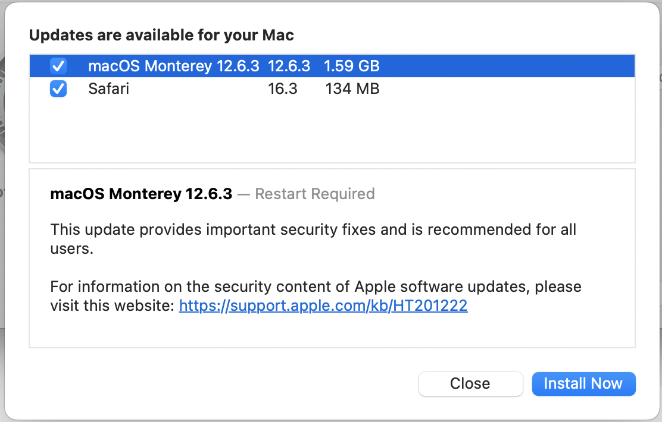Click the blank right end of the Safari row
This screenshot has height=422, width=662.
[536, 89]
